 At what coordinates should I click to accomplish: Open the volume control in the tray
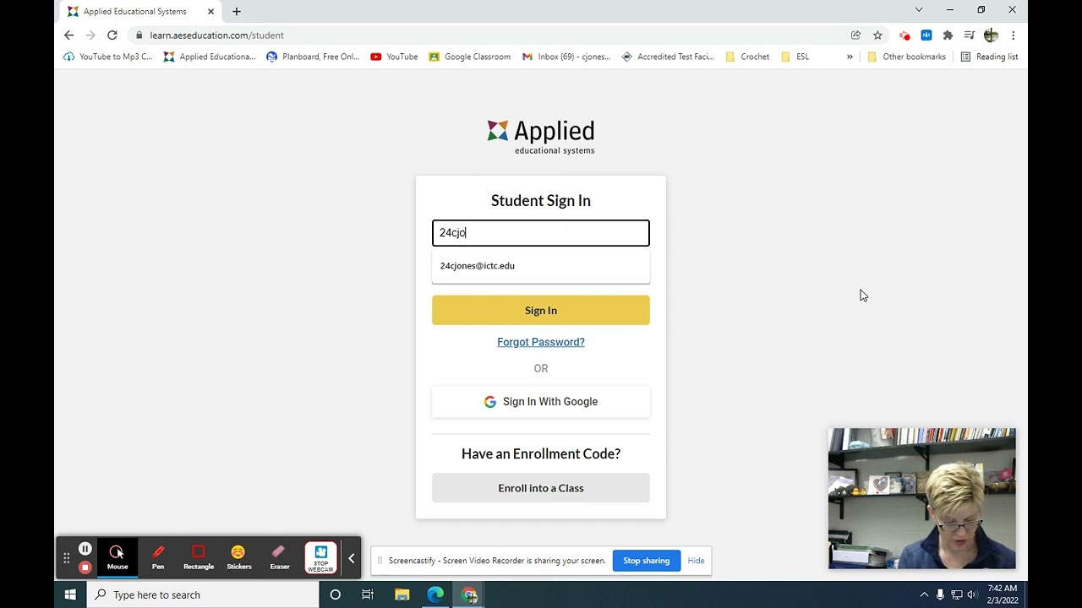click(971, 594)
